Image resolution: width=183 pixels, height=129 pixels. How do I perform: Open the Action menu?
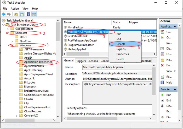(15, 9)
